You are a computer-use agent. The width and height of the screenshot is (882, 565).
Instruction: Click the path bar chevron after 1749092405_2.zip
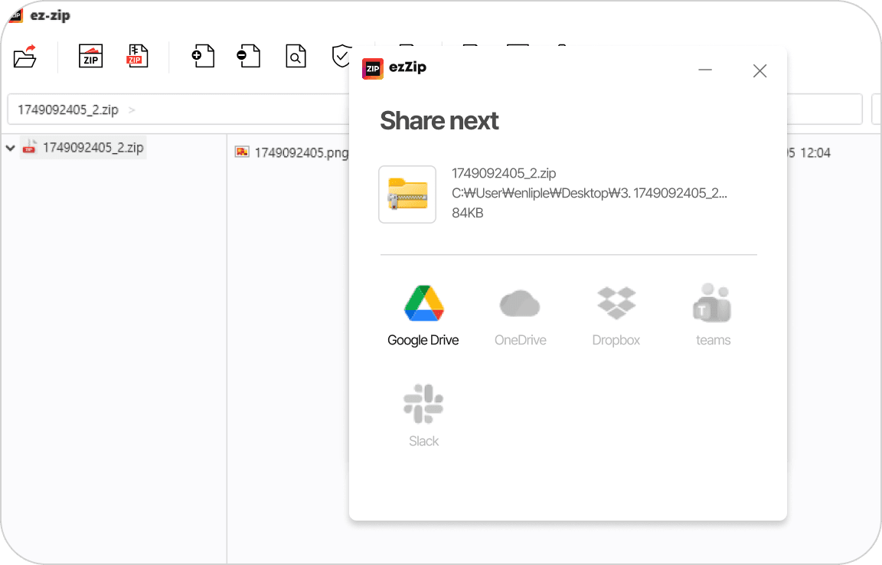pyautogui.click(x=132, y=109)
